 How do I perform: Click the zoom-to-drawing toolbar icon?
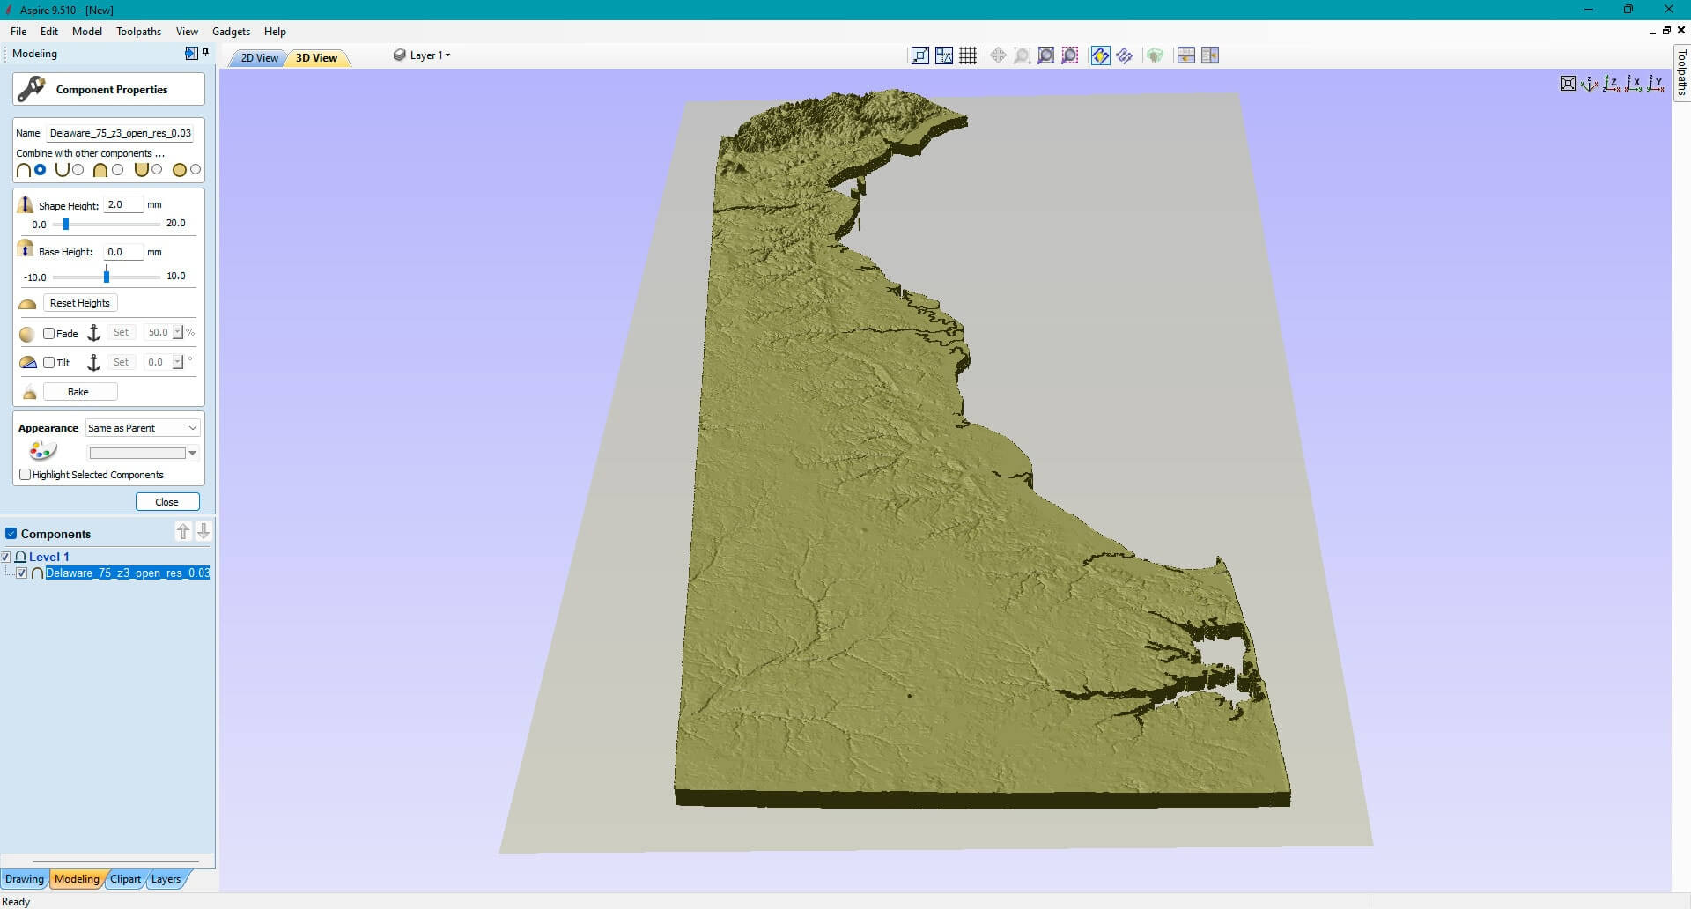[x=919, y=55]
